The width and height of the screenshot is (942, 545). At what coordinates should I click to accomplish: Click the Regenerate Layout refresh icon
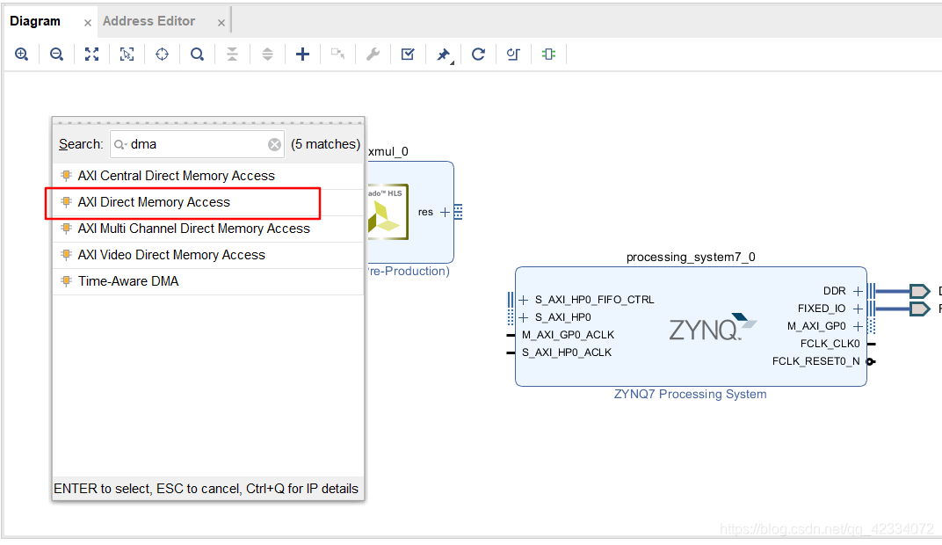[x=478, y=54]
